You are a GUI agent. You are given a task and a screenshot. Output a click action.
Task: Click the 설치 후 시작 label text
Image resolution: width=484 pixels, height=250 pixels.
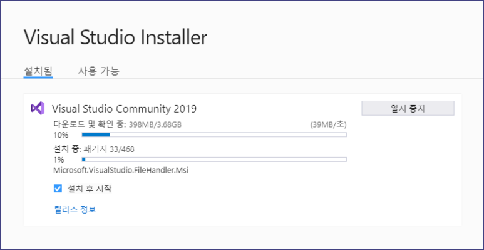(90, 189)
